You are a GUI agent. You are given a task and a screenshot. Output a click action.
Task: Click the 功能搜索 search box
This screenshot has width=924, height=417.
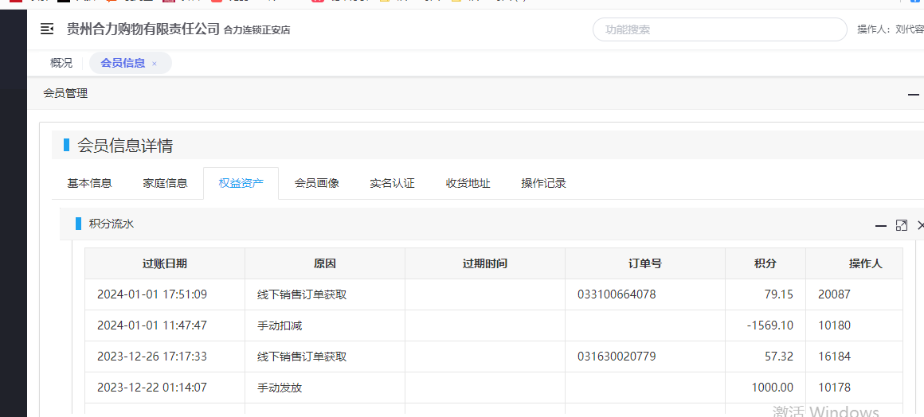pos(718,29)
